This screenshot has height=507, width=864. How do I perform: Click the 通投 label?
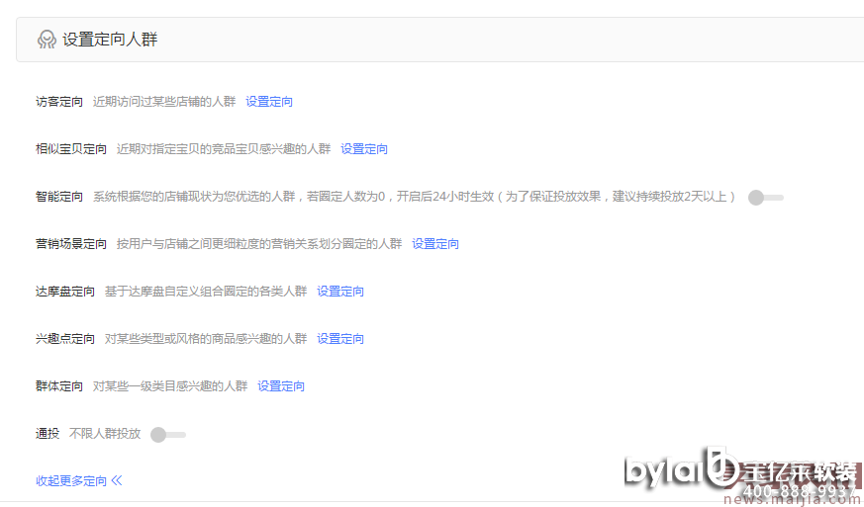coord(48,433)
